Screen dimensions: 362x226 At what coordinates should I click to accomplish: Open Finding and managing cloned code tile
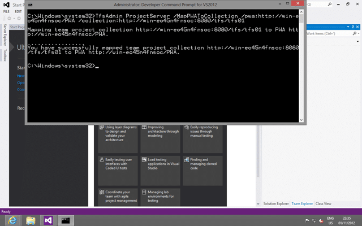pos(202,171)
